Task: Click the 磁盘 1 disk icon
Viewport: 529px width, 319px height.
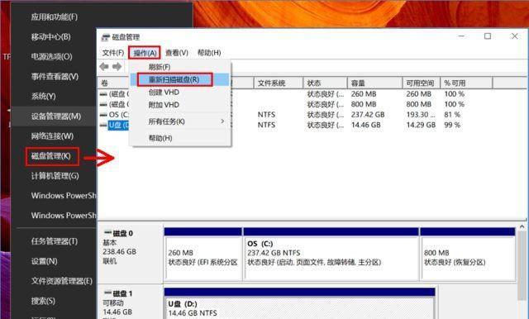Action: [107, 293]
